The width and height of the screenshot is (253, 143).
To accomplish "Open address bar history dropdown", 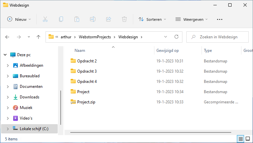I will [x=166, y=37].
